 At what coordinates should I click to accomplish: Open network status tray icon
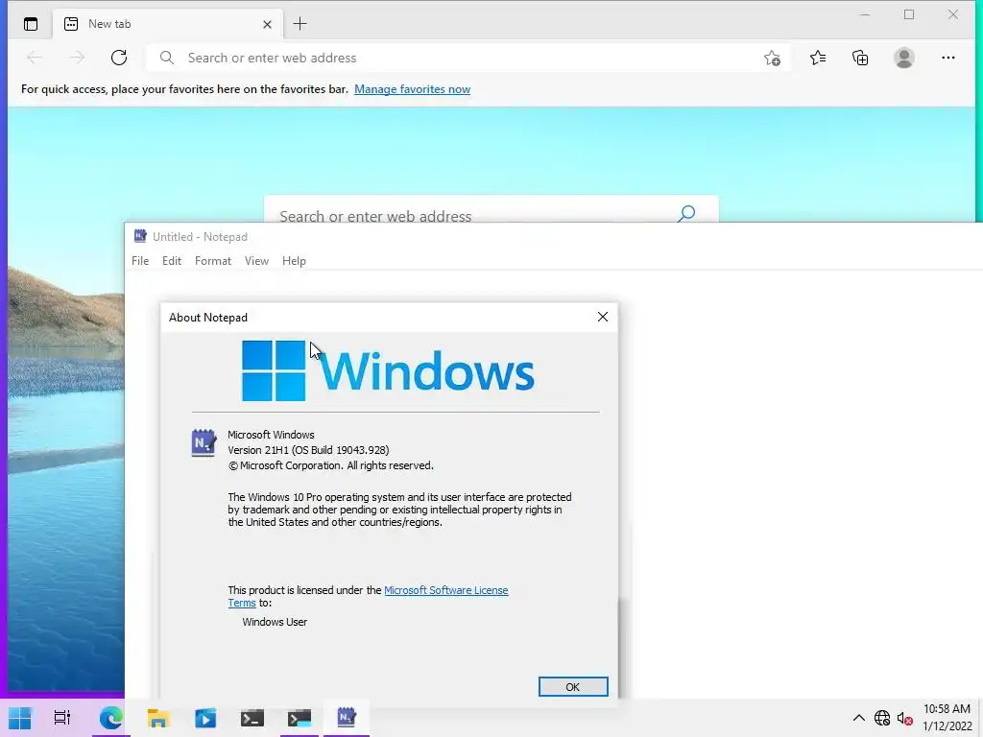882,718
